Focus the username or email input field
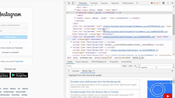 click(14, 25)
